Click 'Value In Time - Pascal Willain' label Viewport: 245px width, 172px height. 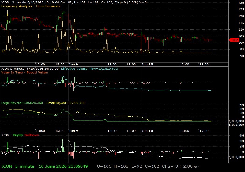(24, 73)
